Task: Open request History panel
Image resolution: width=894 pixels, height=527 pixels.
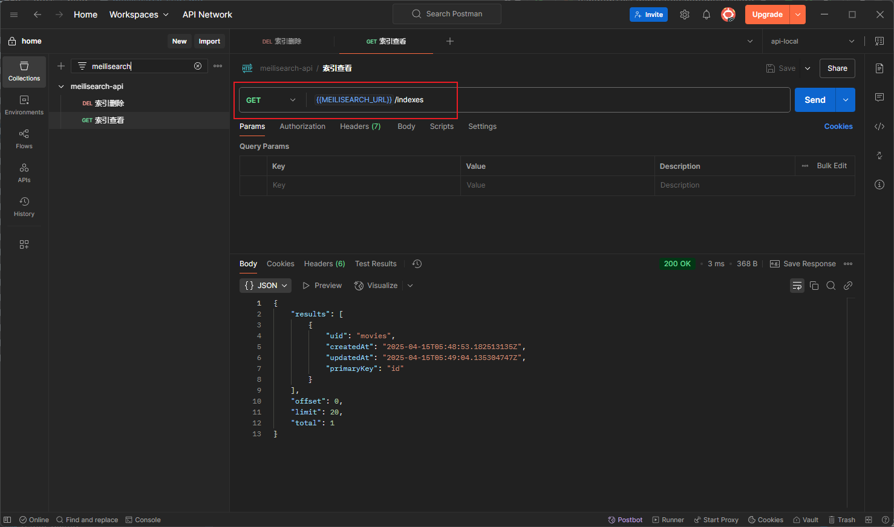Action: tap(24, 206)
